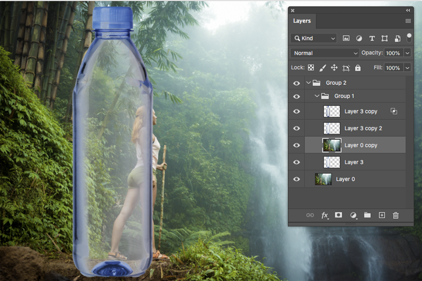Click the Fill label
This screenshot has width=422, height=281.
click(378, 67)
